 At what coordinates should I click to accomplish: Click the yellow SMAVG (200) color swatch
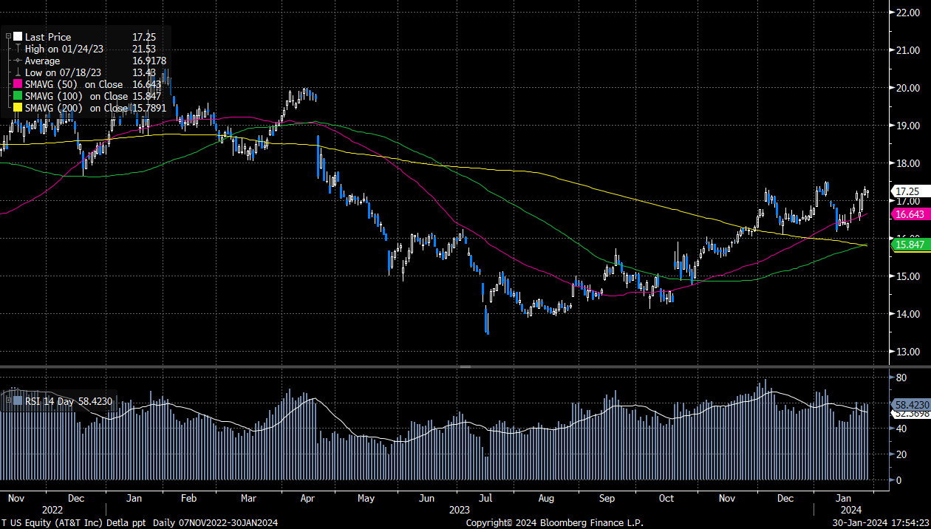(x=18, y=108)
